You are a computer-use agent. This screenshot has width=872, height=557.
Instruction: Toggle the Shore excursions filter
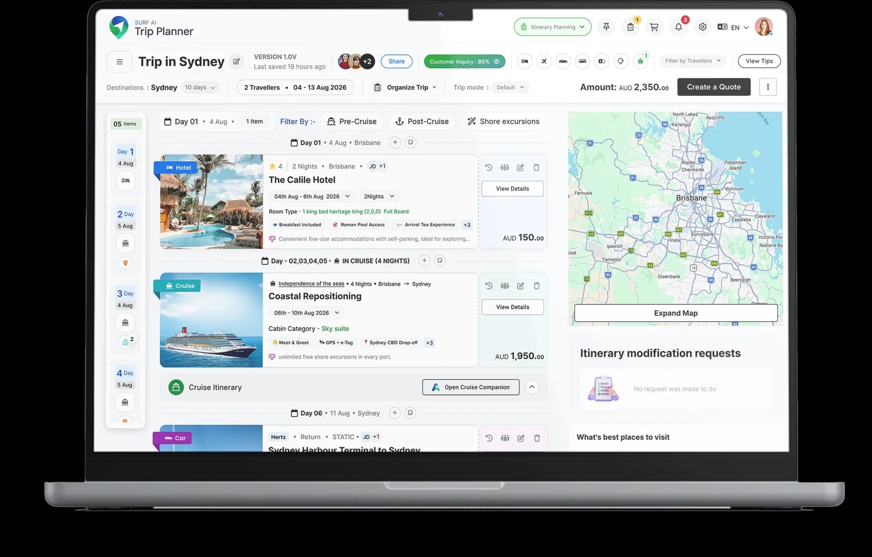click(x=504, y=121)
